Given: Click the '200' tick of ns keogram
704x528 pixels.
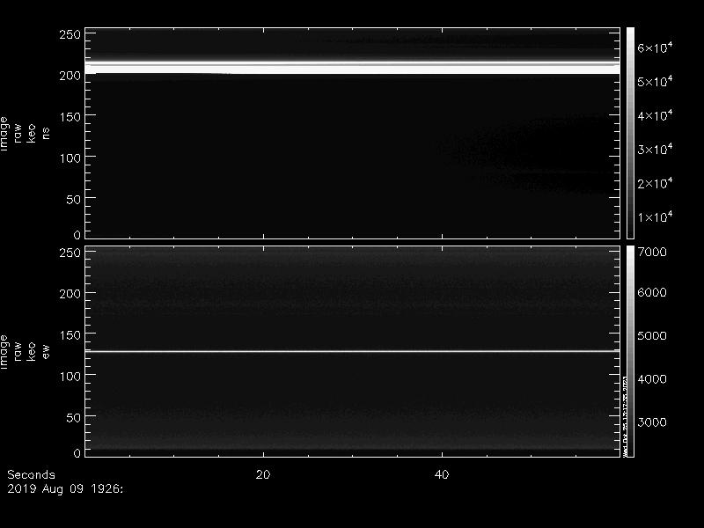Looking at the screenshot, I should 70,76.
